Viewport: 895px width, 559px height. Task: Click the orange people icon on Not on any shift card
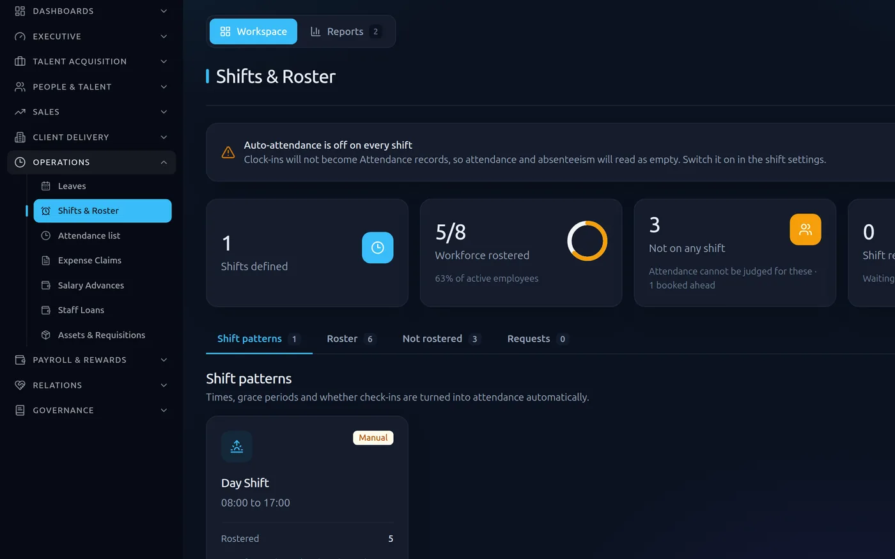tap(805, 229)
